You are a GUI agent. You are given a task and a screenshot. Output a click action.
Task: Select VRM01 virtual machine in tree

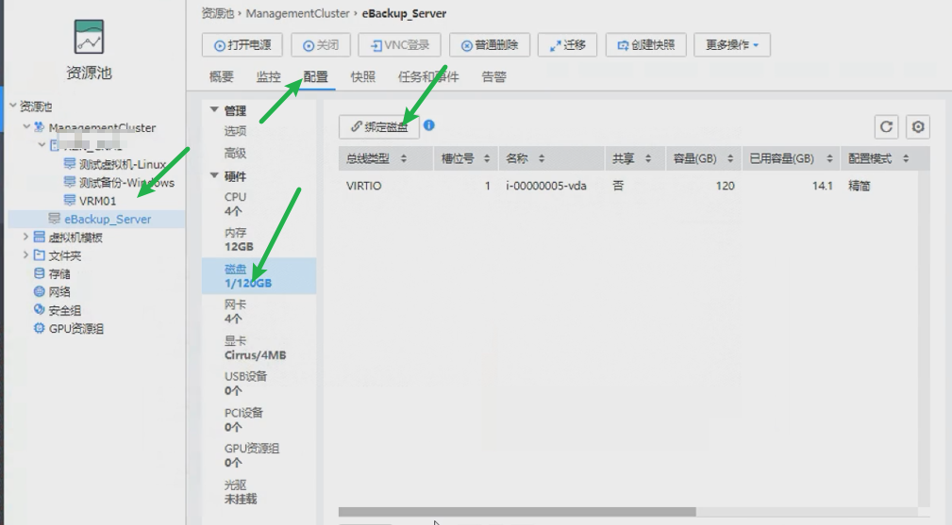pos(97,201)
